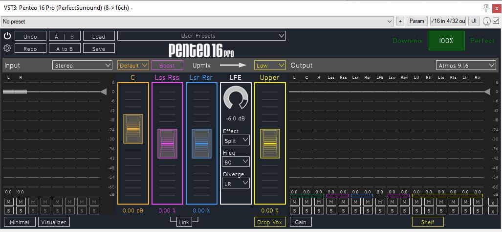The height and width of the screenshot is (232, 502).
Task: Expand the Atmos 9.1.6 output dropdown
Action: tap(466, 65)
